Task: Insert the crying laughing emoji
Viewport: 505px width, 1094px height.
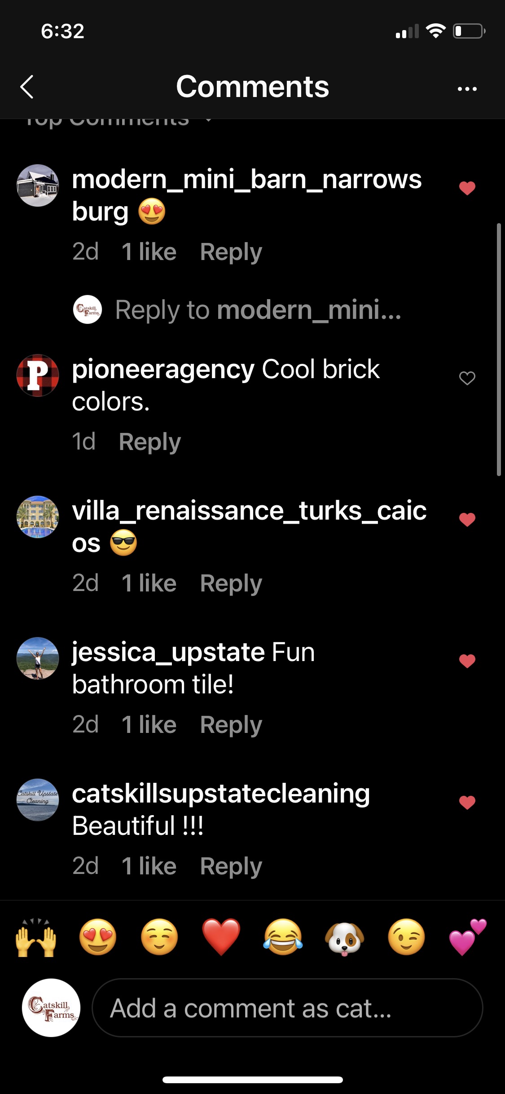Action: 283,937
